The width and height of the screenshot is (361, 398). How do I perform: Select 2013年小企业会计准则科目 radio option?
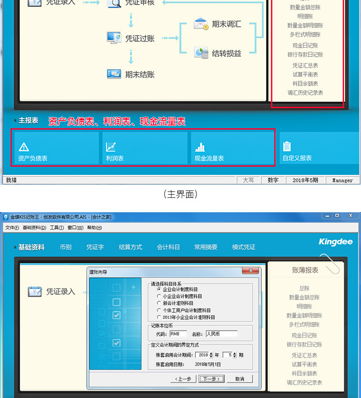point(159,317)
